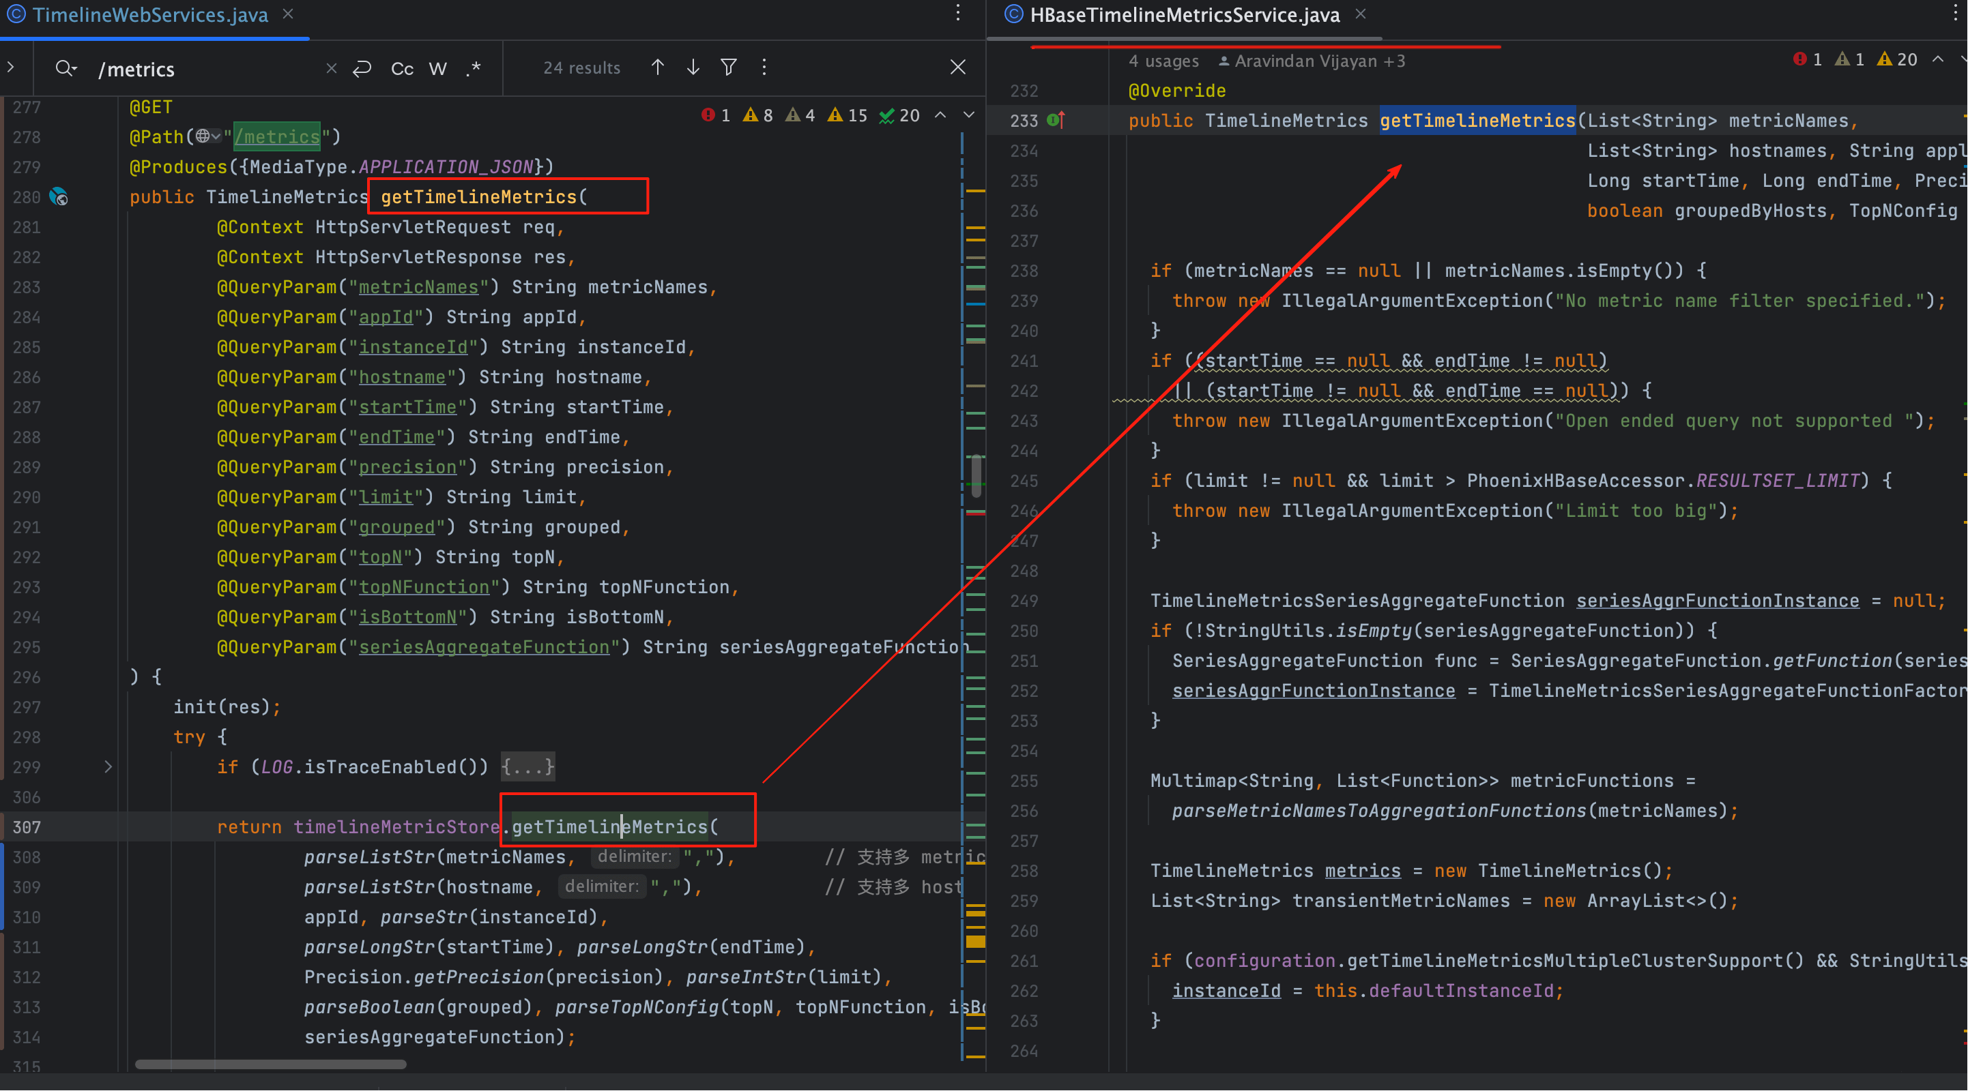This screenshot has width=1968, height=1091.
Task: Toggle Regex (.*) search option
Action: 474,69
